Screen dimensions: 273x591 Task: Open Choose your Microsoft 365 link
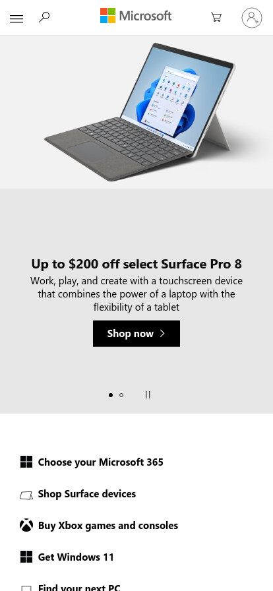(x=101, y=462)
